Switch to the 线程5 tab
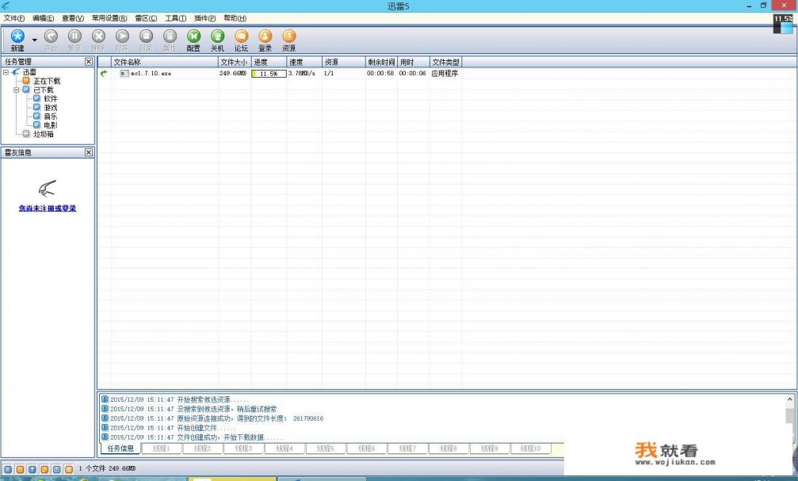The image size is (798, 481). tap(326, 449)
